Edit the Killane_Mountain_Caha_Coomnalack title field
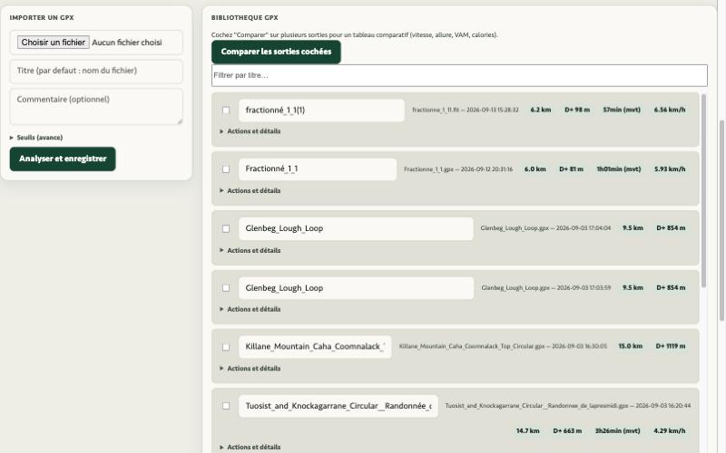 pos(315,347)
